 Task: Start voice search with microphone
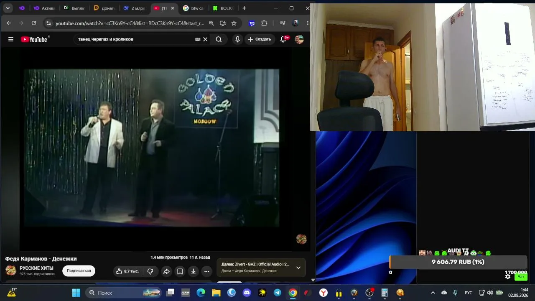click(x=237, y=39)
